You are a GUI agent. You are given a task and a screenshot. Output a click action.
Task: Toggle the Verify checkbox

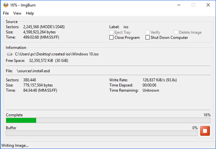147,32
